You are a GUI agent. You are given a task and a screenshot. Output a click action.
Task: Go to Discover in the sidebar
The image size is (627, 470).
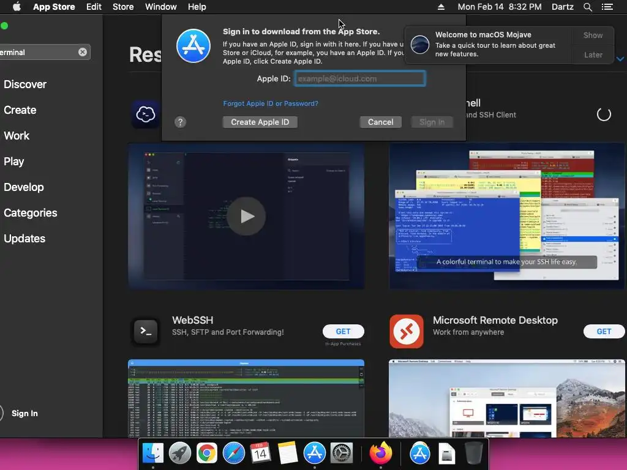tap(25, 84)
